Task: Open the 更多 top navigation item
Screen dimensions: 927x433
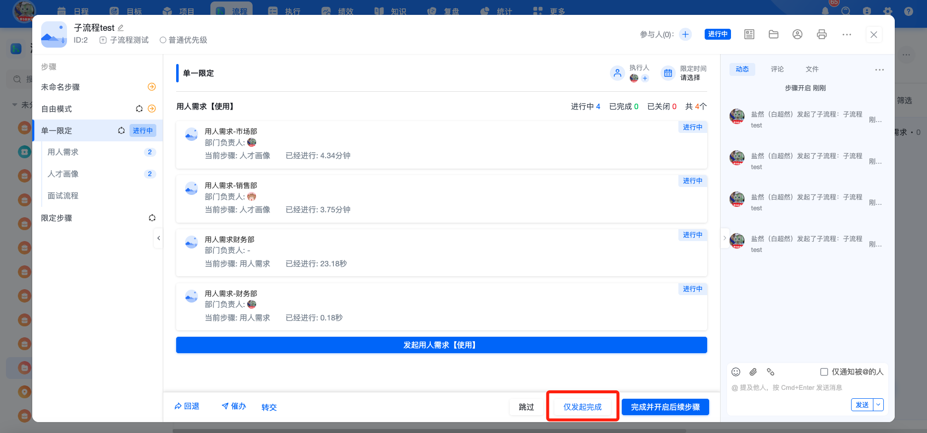Action: pyautogui.click(x=549, y=11)
